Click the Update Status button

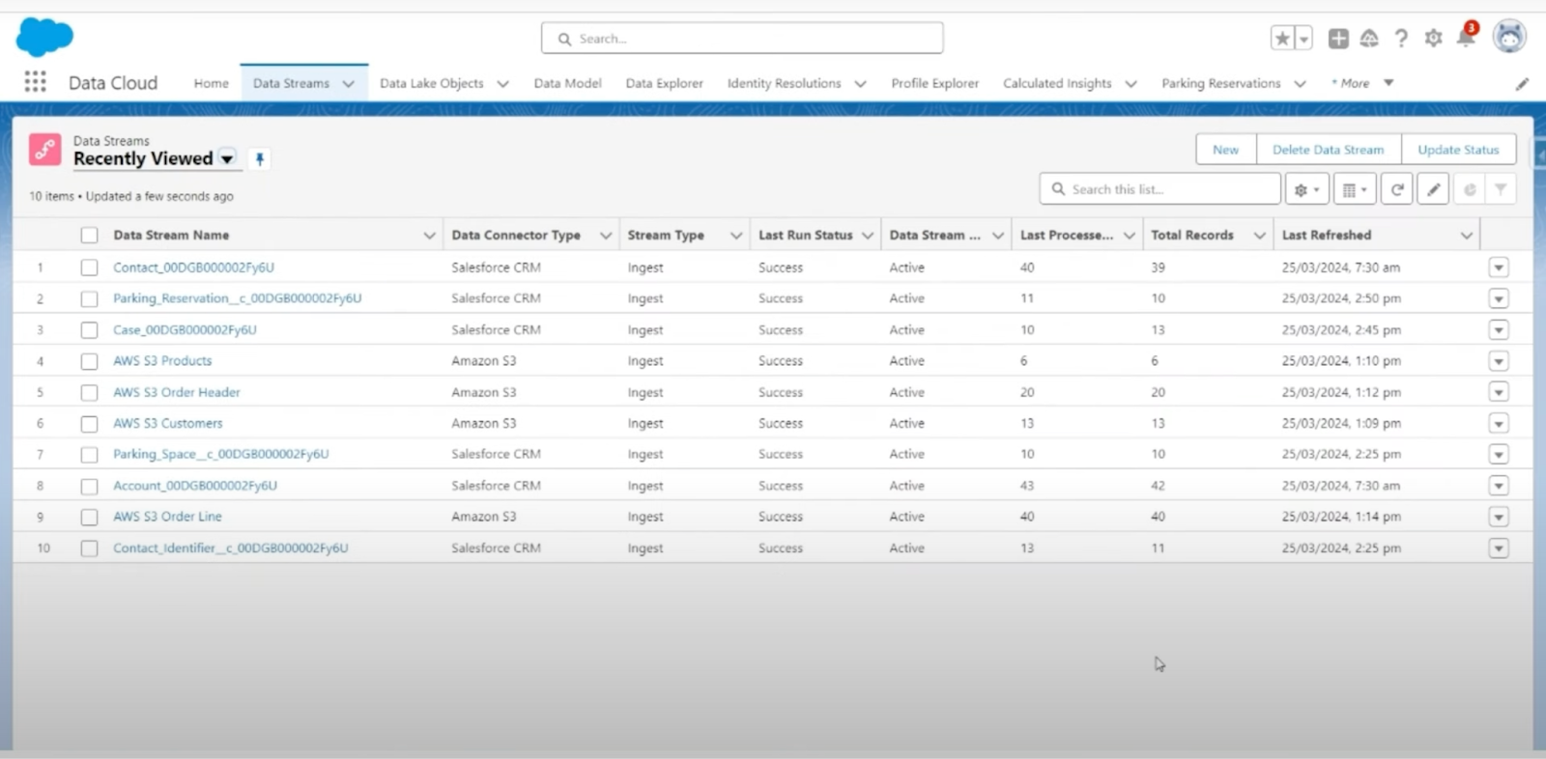click(1458, 150)
